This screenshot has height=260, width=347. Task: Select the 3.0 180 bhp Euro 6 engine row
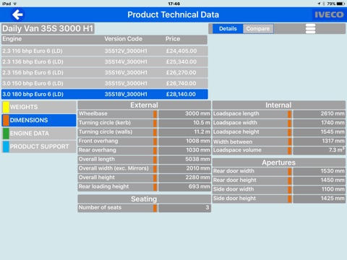104,95
